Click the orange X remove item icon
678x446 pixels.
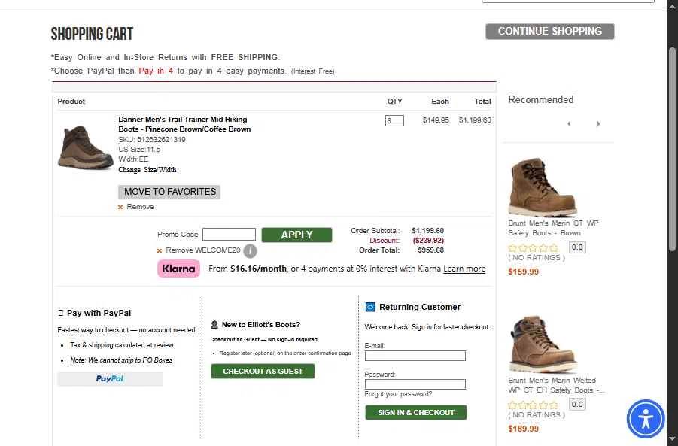click(x=120, y=207)
